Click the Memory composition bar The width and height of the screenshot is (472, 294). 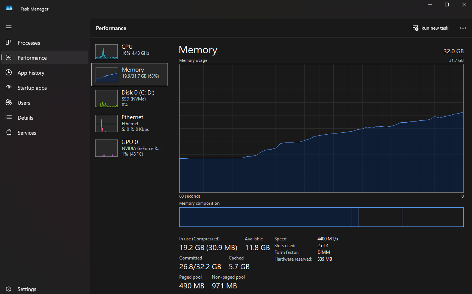coord(321,217)
